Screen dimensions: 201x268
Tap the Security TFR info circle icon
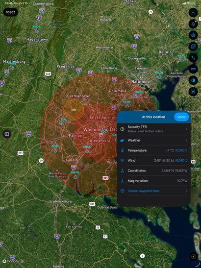coord(122,129)
